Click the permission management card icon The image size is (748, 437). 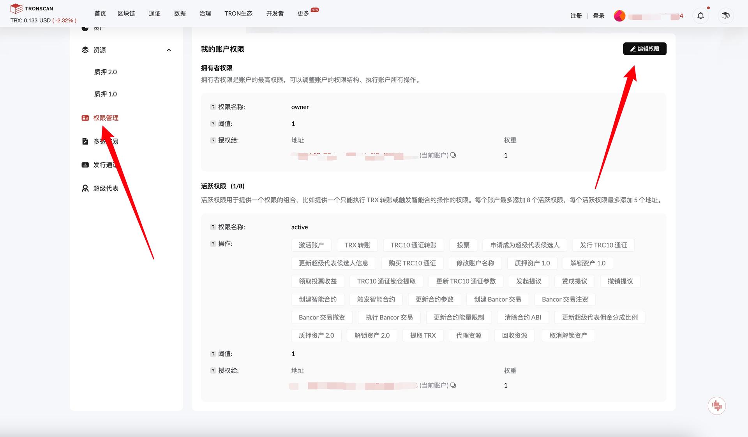click(85, 118)
